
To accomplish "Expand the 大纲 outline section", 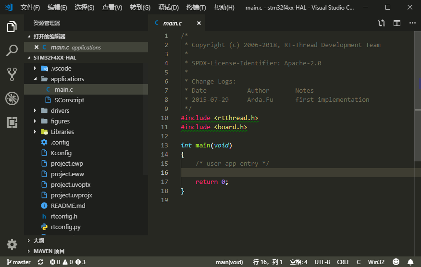I will [86, 241].
